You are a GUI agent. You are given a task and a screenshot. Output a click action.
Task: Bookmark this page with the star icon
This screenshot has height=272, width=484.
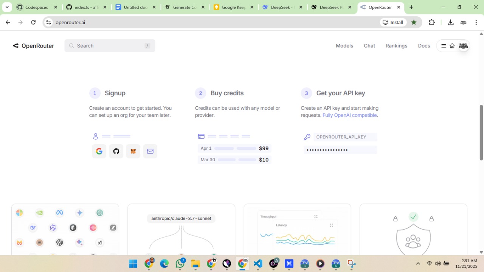(x=414, y=22)
